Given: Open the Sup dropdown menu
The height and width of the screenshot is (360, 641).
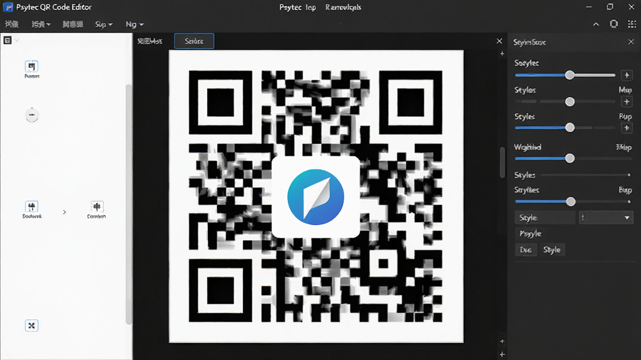Looking at the screenshot, I should [x=103, y=24].
